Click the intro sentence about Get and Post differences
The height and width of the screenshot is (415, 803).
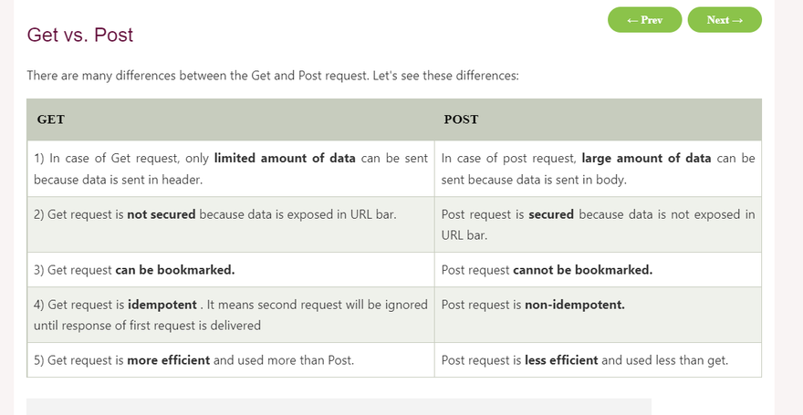[x=273, y=76]
